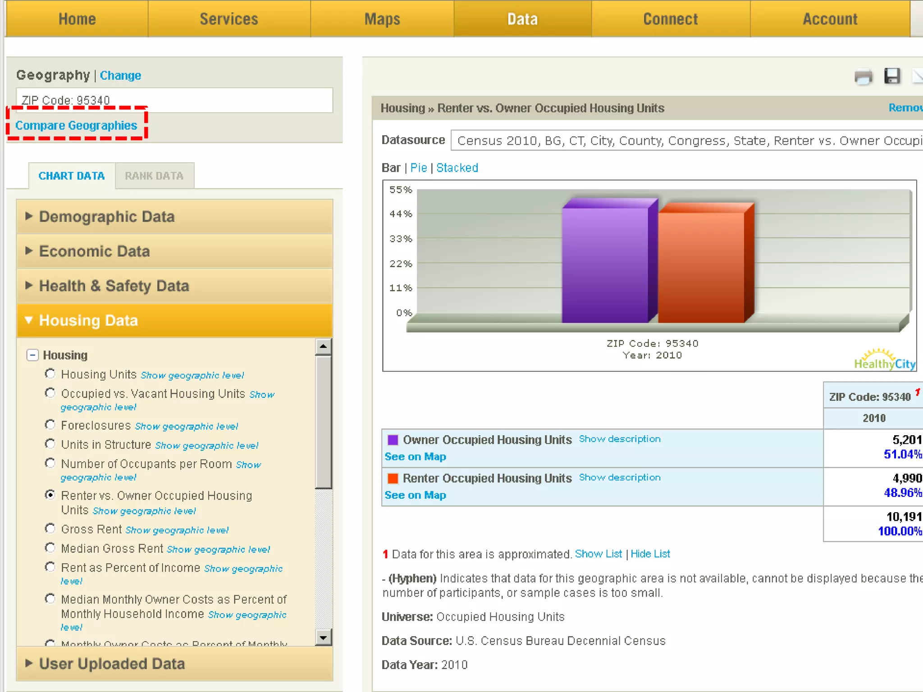Click the purple Owner Occupied color swatch
Screen dimensions: 923x692
coord(393,440)
